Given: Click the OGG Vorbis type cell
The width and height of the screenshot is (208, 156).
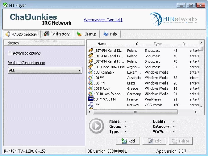Looking at the screenshot, I should [153, 105].
